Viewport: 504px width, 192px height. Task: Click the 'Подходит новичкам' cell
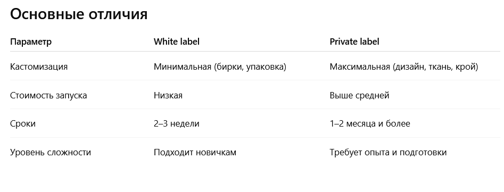click(x=195, y=152)
